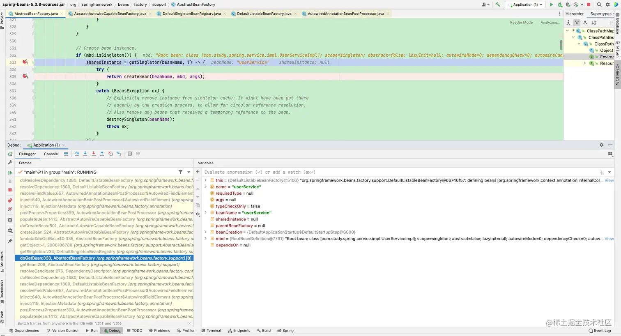Screen dimensions: 621x336
Task: Open the Version Control tool window
Action: point(62,331)
